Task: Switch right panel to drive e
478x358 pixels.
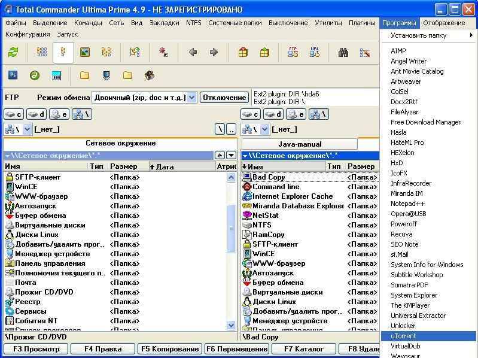Action: coord(296,114)
